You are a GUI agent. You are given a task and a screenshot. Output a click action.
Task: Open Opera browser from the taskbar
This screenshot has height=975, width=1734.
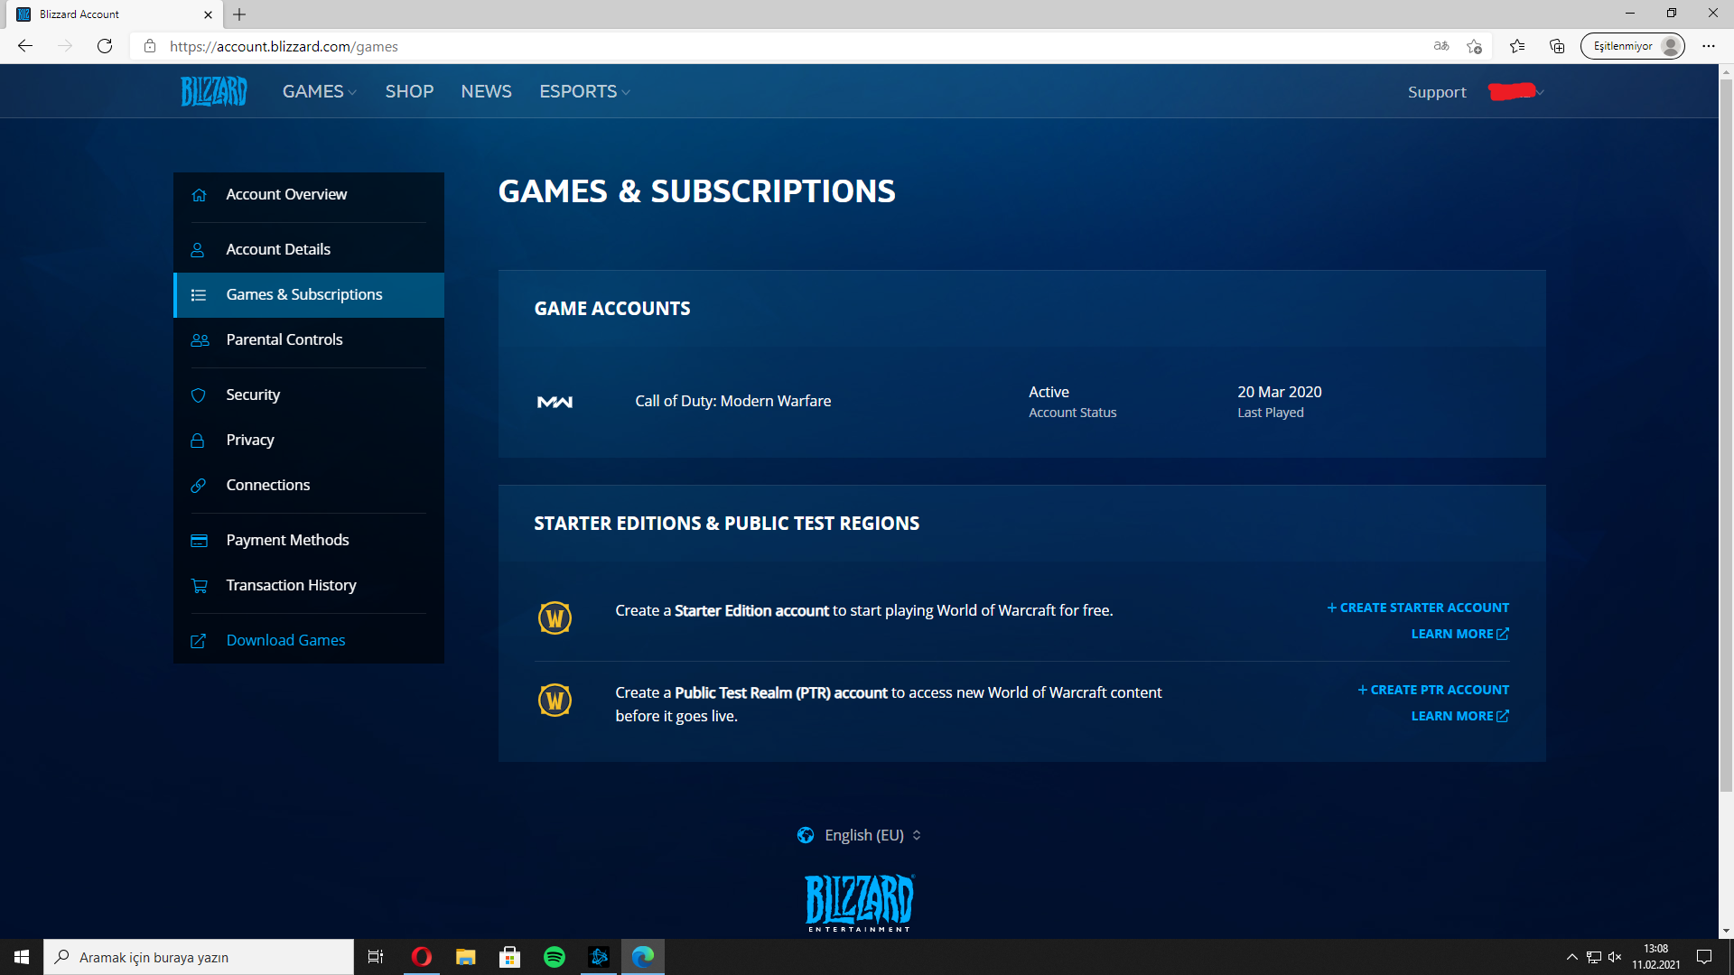click(x=422, y=957)
